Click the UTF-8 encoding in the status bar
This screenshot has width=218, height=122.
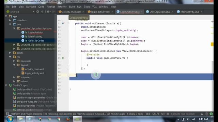coord(165,114)
